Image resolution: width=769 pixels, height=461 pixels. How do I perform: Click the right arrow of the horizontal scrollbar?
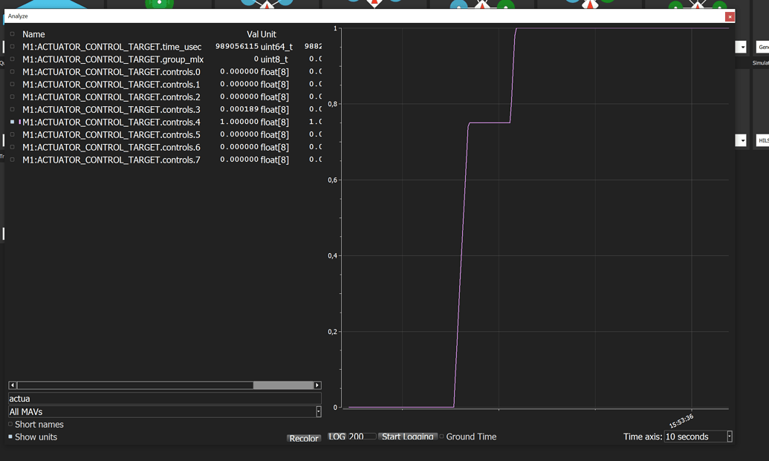tap(317, 385)
